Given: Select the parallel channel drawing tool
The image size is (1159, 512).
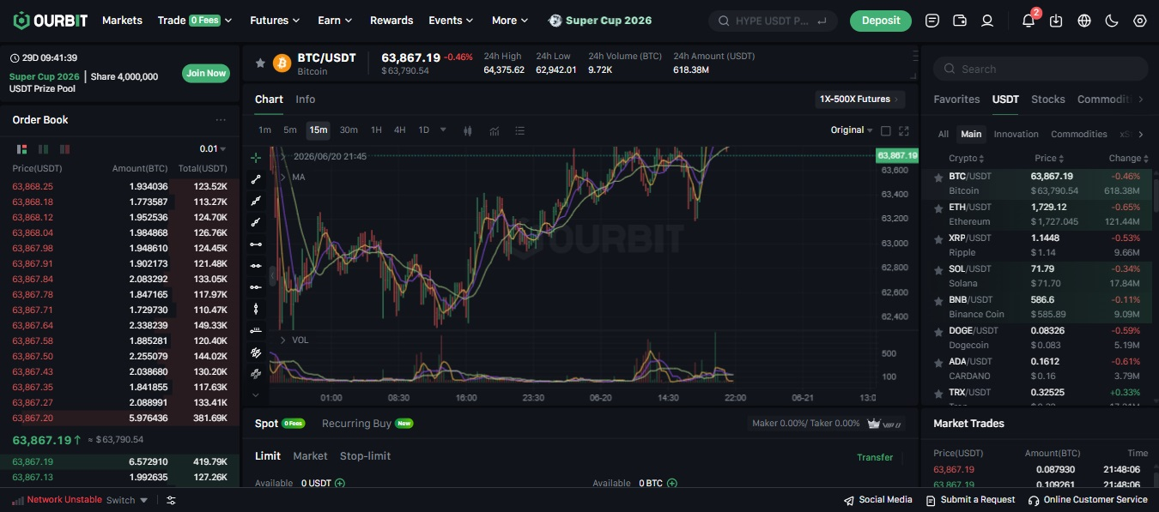Looking at the screenshot, I should click(256, 352).
